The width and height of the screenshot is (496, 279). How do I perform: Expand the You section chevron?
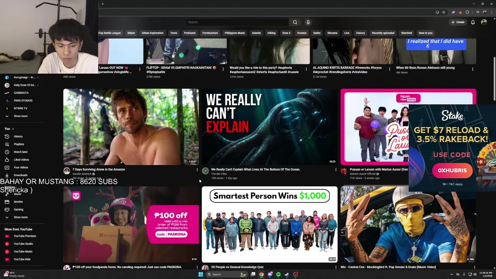[x=13, y=129]
